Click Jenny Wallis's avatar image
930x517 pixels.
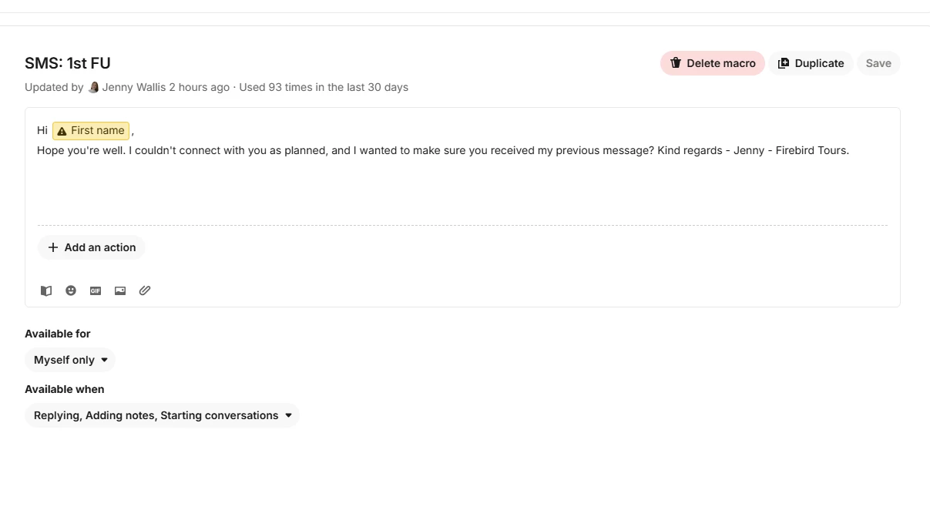(x=93, y=87)
